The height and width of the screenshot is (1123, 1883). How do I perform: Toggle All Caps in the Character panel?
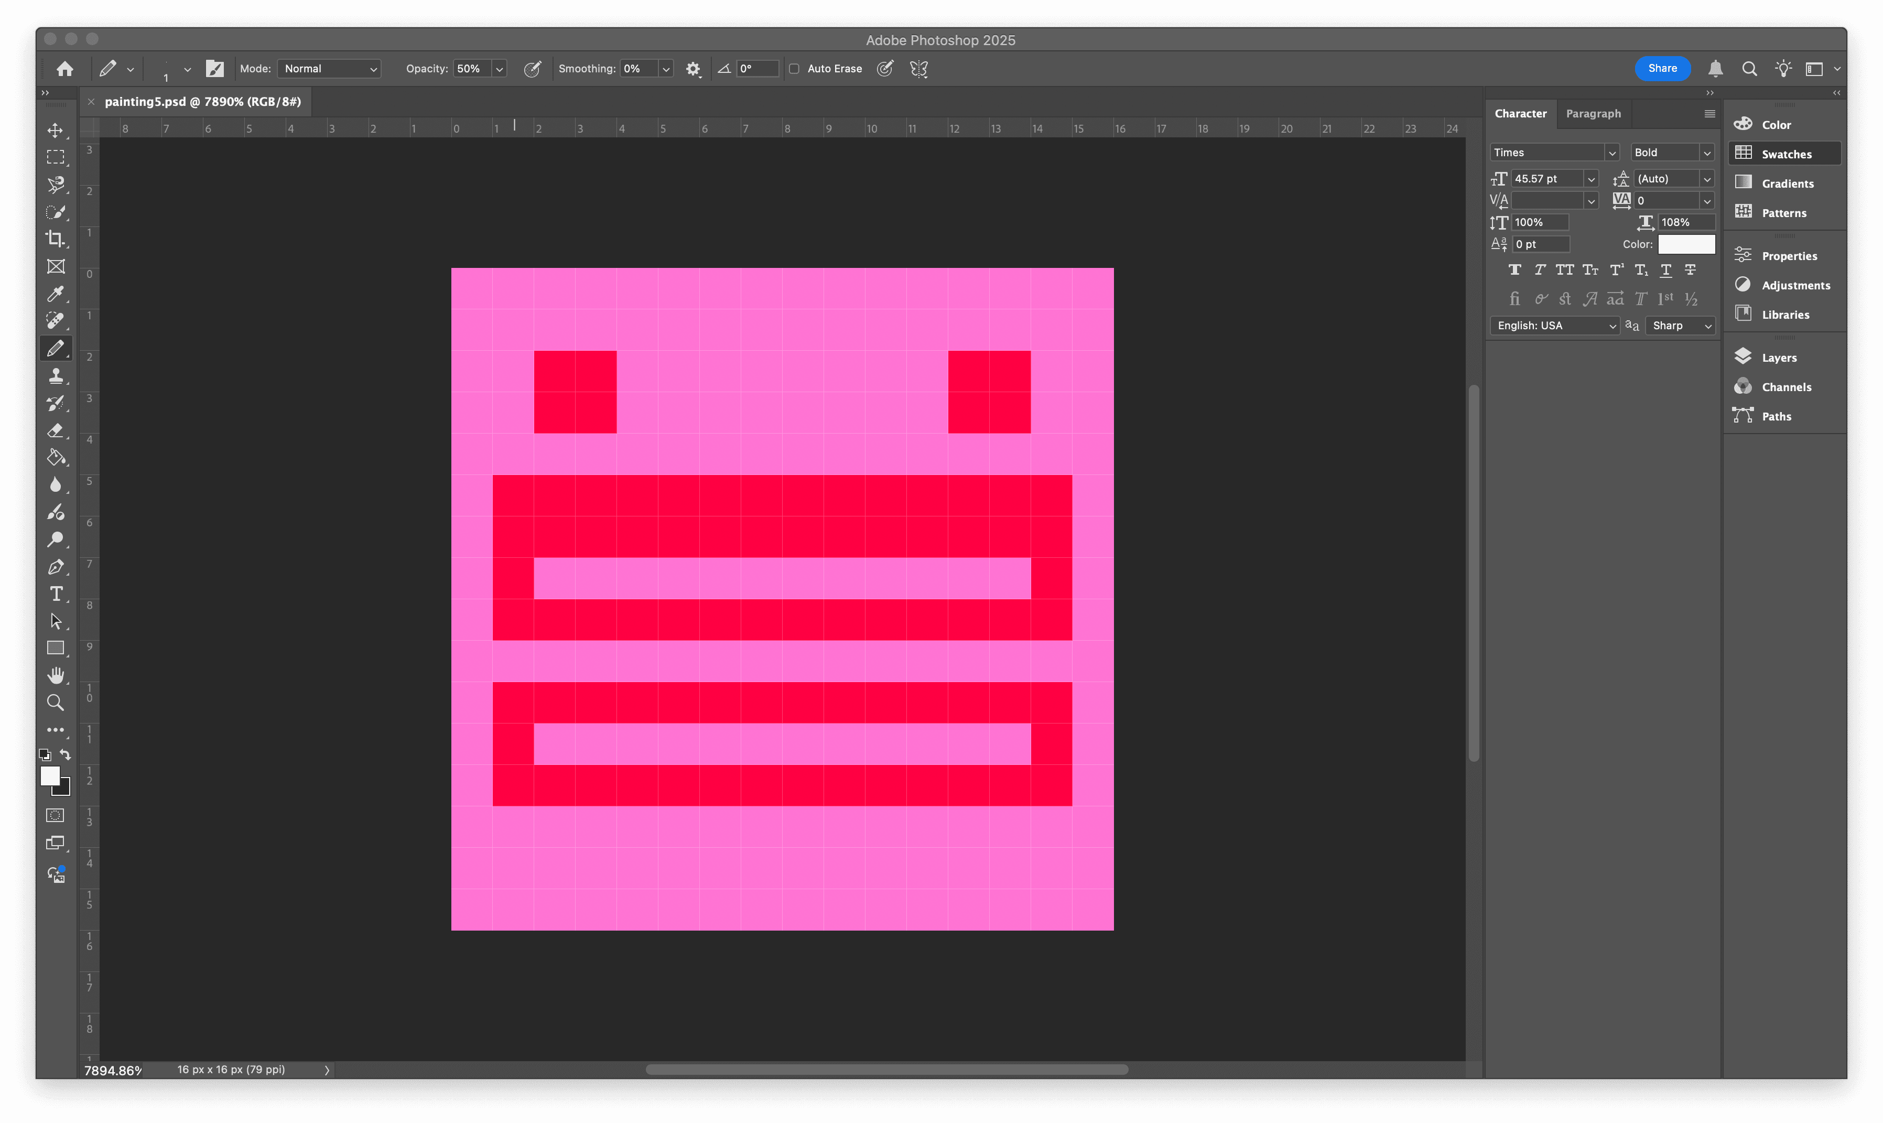[1565, 269]
